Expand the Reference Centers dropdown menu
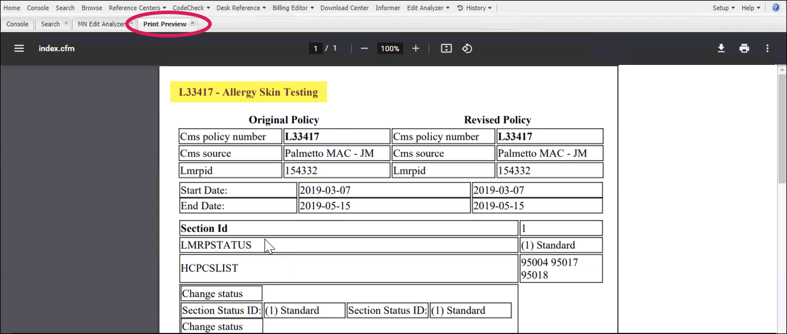The width and height of the screenshot is (787, 334). [138, 8]
